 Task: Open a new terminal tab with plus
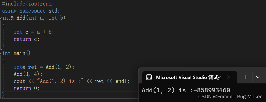246,77
